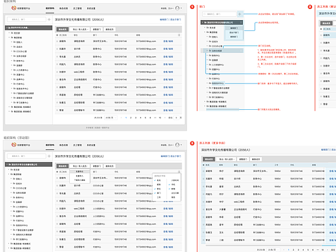Expand COO办公室 node in bottom mockup tree
Viewport: 336px width, 252px height.
click(x=12, y=188)
